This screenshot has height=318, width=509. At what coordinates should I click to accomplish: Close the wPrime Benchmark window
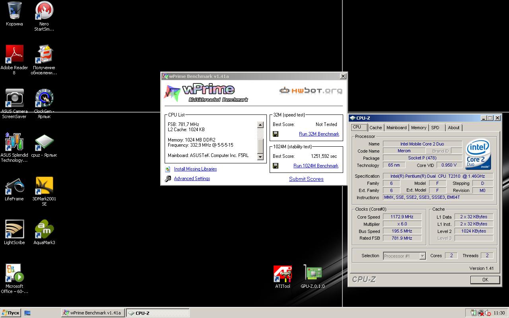(x=343, y=76)
